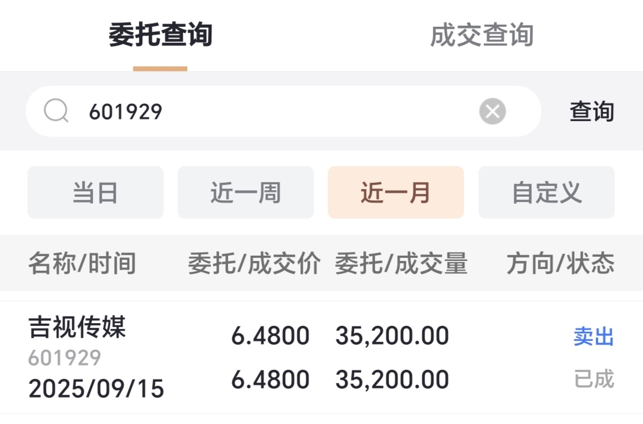Click the 已成 order status
This screenshot has height=424, width=643.
point(594,379)
